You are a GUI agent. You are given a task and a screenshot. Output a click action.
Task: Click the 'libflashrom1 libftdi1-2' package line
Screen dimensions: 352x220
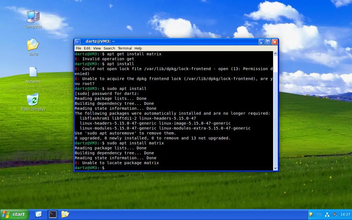138,118
